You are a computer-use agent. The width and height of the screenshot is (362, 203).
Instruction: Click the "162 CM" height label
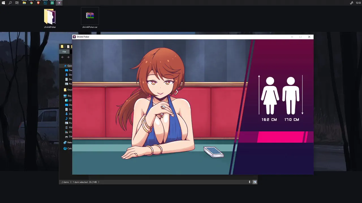coord(269,120)
